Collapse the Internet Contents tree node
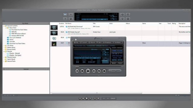Image resolution: width=193 pixels, height=108 pixels. (x=4, y=26)
